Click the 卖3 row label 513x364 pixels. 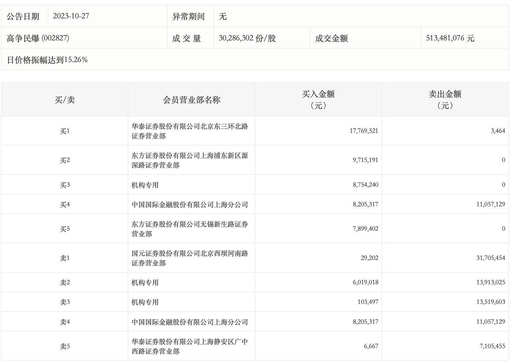(65, 302)
